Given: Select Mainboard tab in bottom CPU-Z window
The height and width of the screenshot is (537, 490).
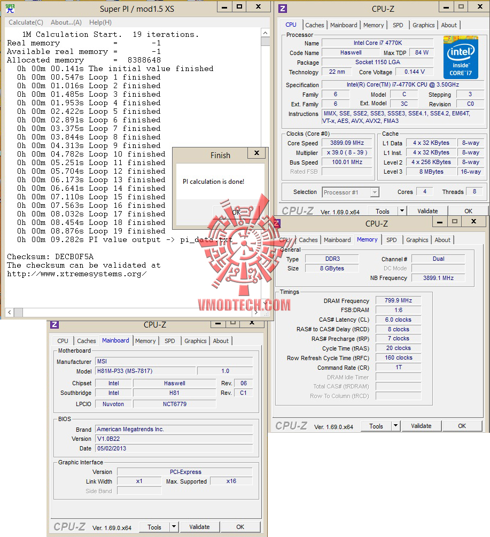Looking at the screenshot, I should pyautogui.click(x=115, y=340).
